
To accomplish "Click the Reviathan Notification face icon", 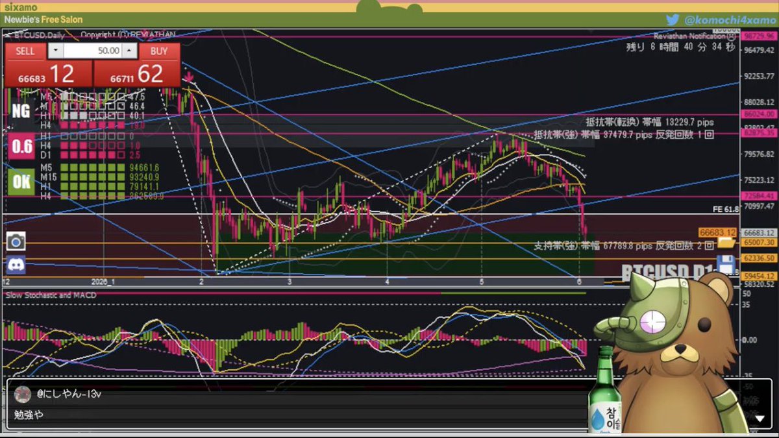I will [x=732, y=36].
